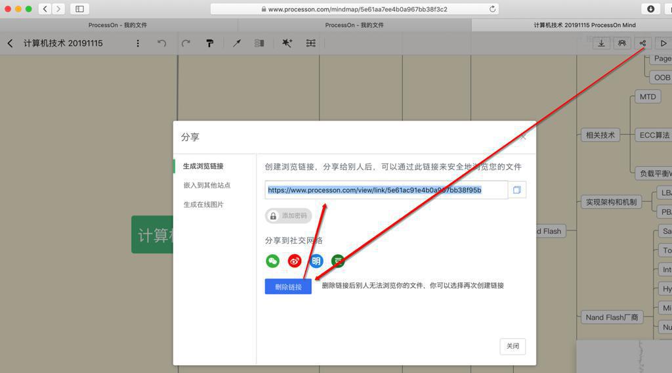Click the 关闭 button

[x=513, y=346]
